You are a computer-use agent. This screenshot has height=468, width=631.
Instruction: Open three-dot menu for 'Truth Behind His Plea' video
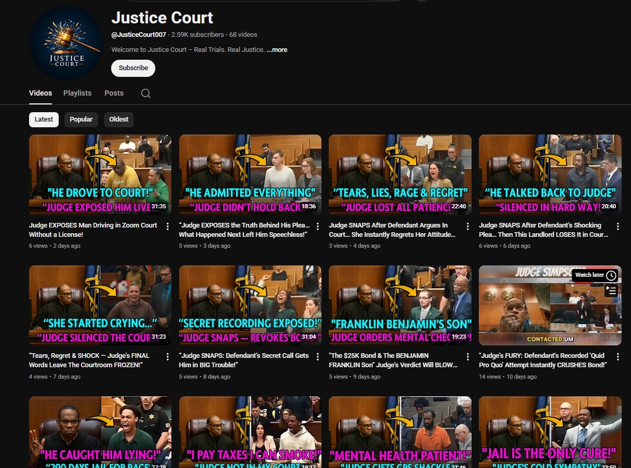coord(317,226)
